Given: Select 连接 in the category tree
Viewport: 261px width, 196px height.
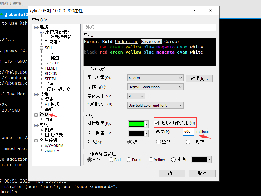Looking at the screenshot, I should click(44, 27).
